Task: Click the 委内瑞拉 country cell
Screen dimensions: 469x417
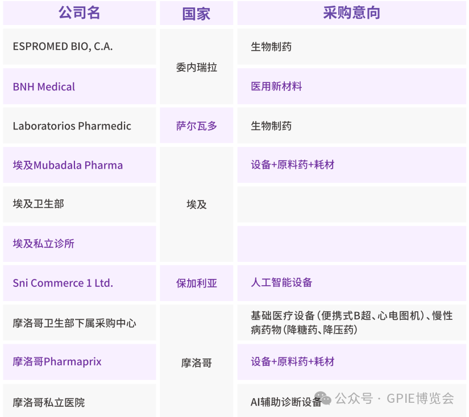Action: (x=196, y=67)
